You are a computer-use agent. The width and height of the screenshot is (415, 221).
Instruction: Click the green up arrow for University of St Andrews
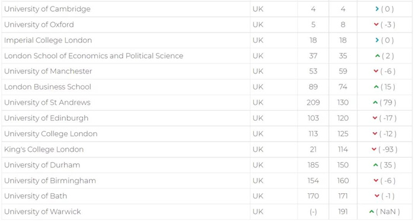coord(375,103)
